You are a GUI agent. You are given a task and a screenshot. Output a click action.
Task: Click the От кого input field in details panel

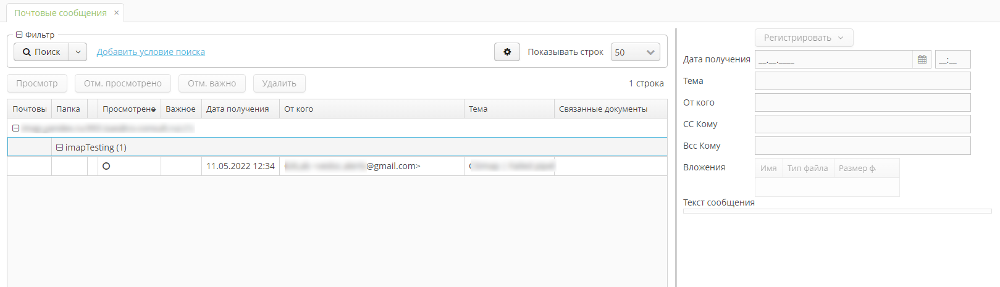point(863,102)
